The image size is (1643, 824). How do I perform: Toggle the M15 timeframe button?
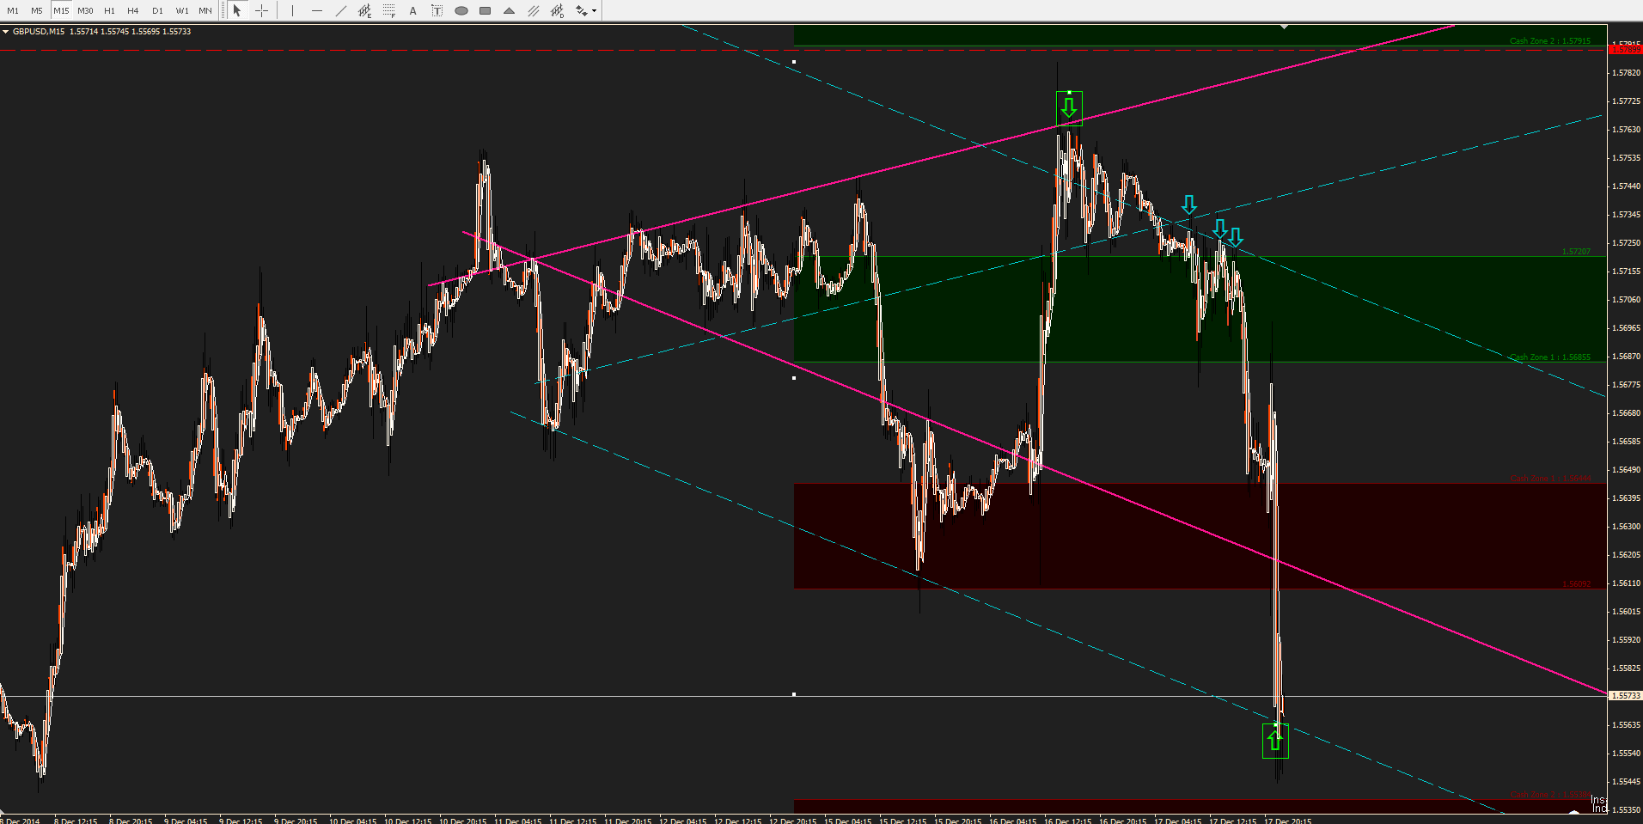pyautogui.click(x=61, y=10)
